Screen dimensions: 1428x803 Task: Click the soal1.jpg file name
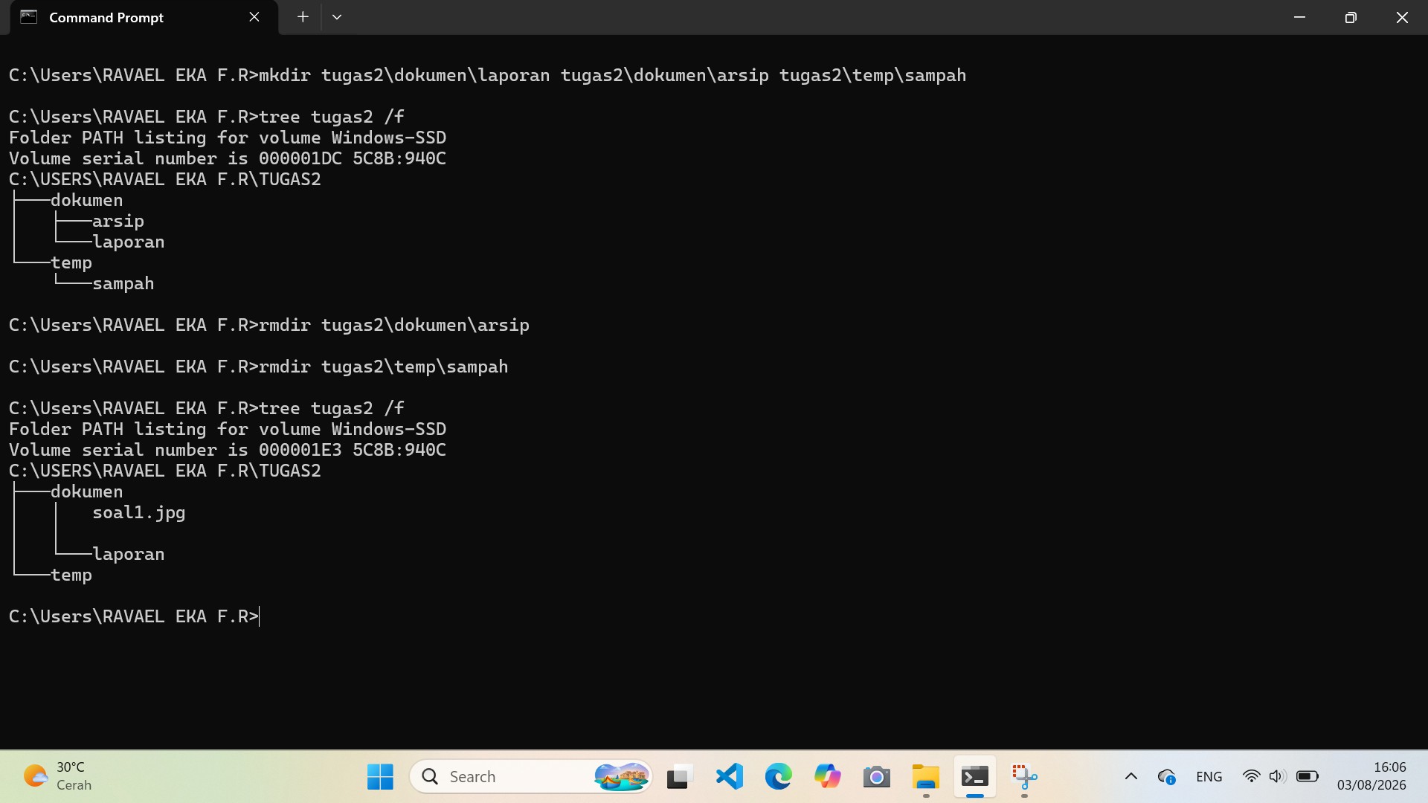(139, 513)
